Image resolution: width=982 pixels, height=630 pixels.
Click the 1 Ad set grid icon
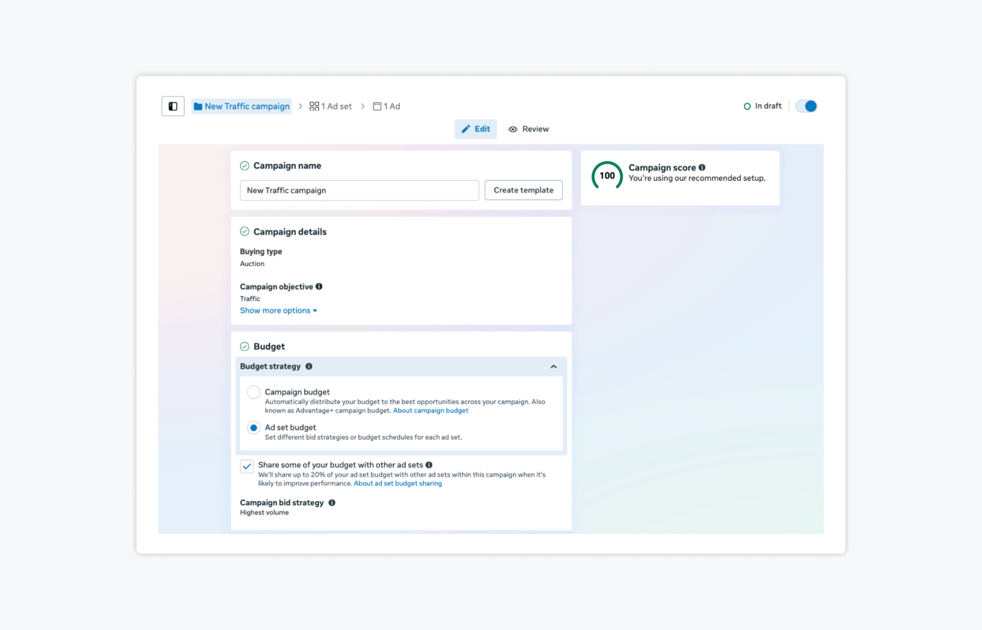coord(314,106)
